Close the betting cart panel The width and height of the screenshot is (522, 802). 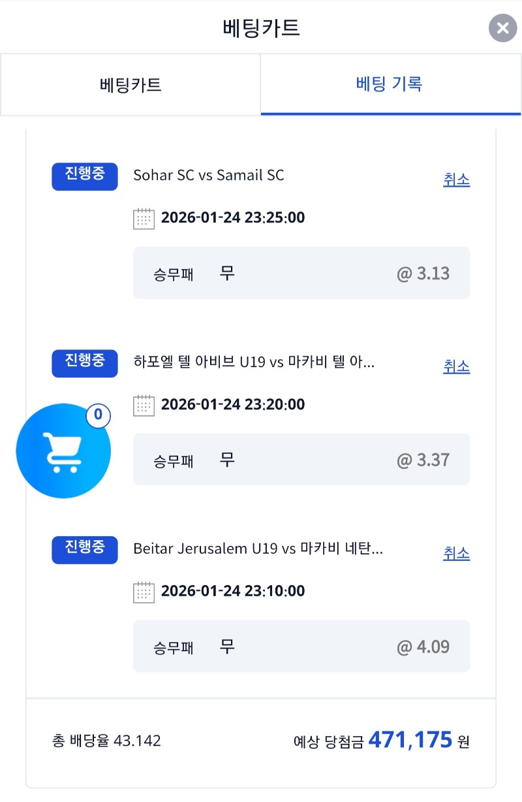(502, 28)
